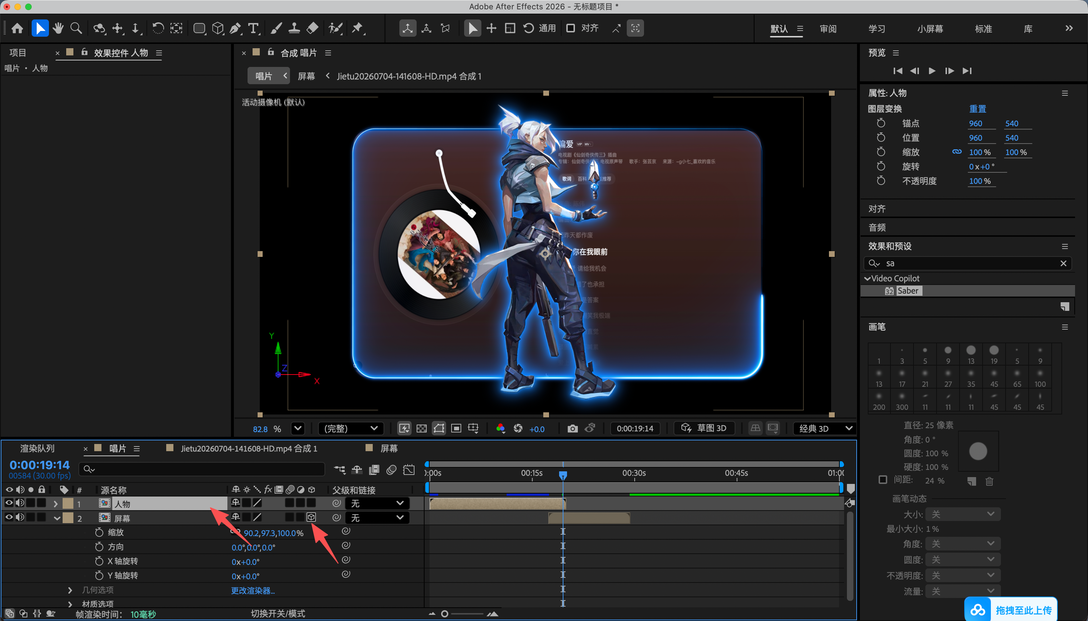
Task: Click the 重置 link in layer transform
Action: tap(978, 109)
